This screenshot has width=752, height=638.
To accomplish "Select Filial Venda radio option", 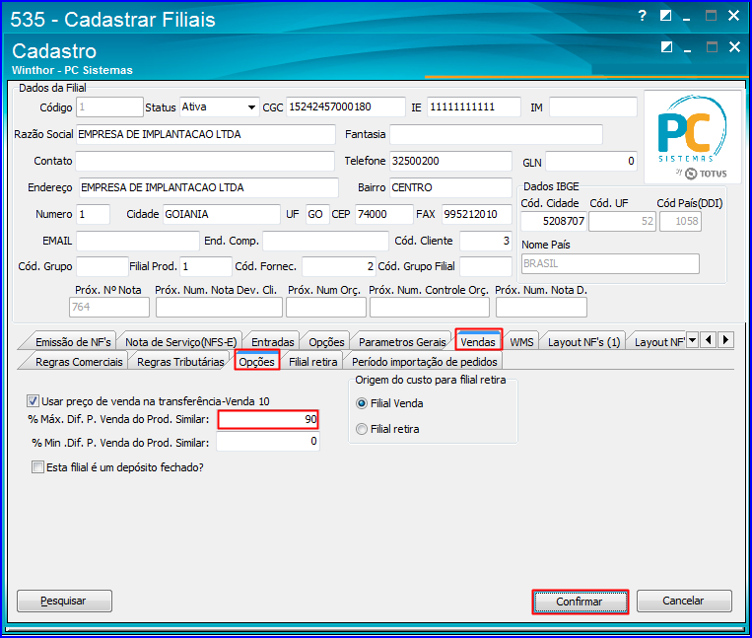I will (362, 403).
